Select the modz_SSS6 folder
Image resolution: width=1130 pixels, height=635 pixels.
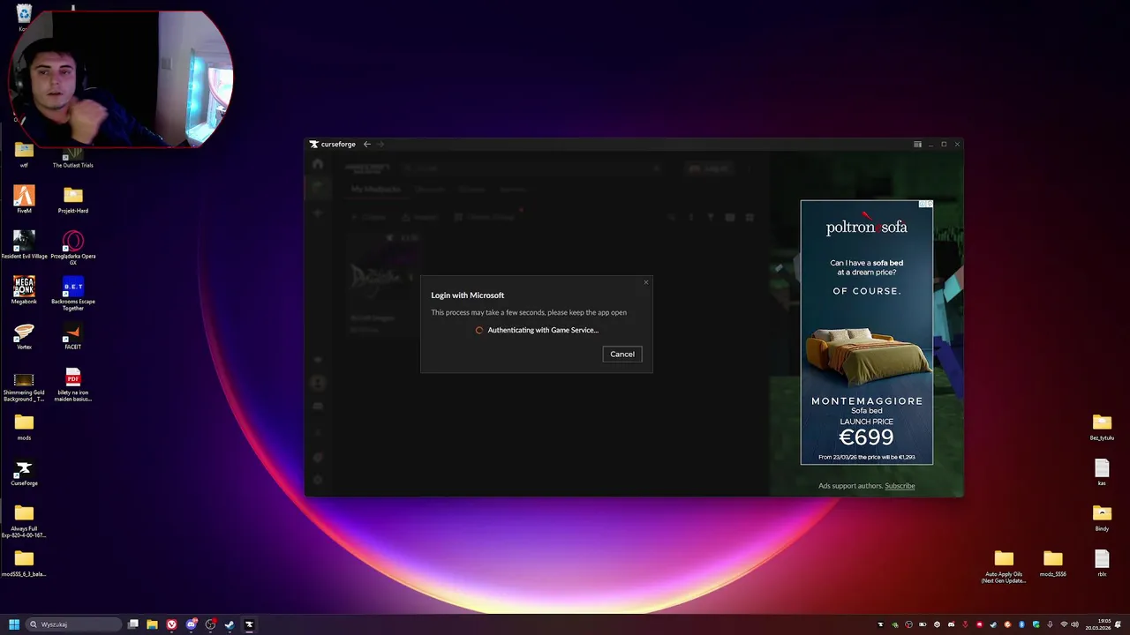pyautogui.click(x=1053, y=563)
